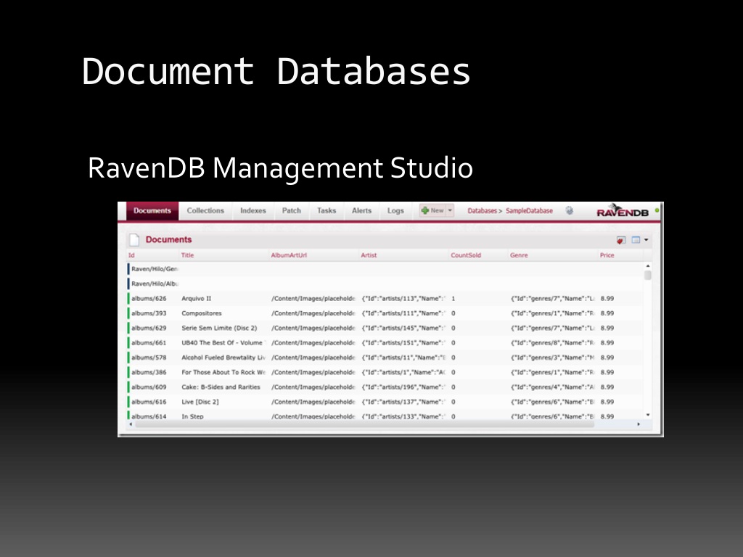Click the Databases breadcrumb link
Viewport: 743px width, 557px height.
[x=482, y=211]
